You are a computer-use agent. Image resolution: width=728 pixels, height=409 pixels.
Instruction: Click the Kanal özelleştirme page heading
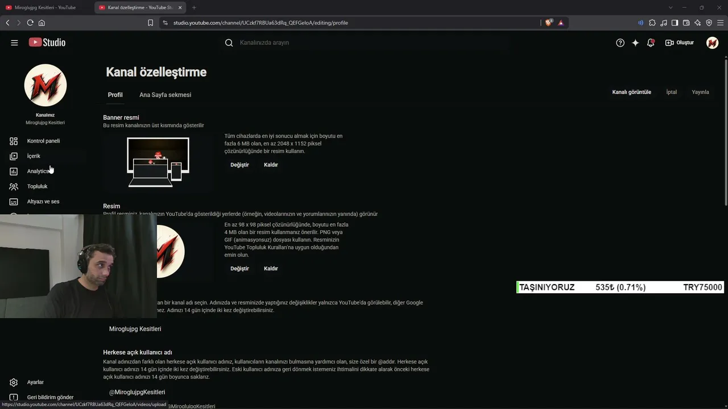point(156,72)
